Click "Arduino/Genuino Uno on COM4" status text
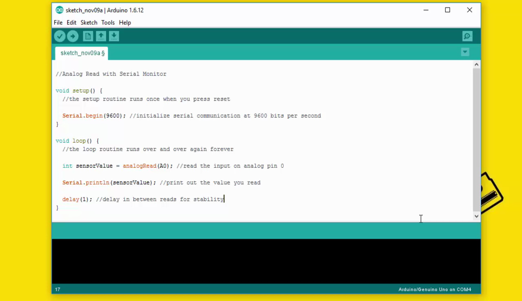 [435, 290]
